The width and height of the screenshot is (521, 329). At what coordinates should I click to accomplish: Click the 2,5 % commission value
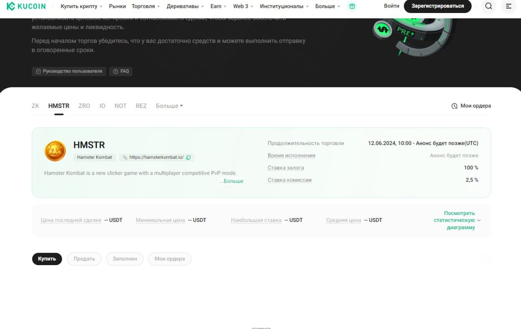tap(472, 180)
